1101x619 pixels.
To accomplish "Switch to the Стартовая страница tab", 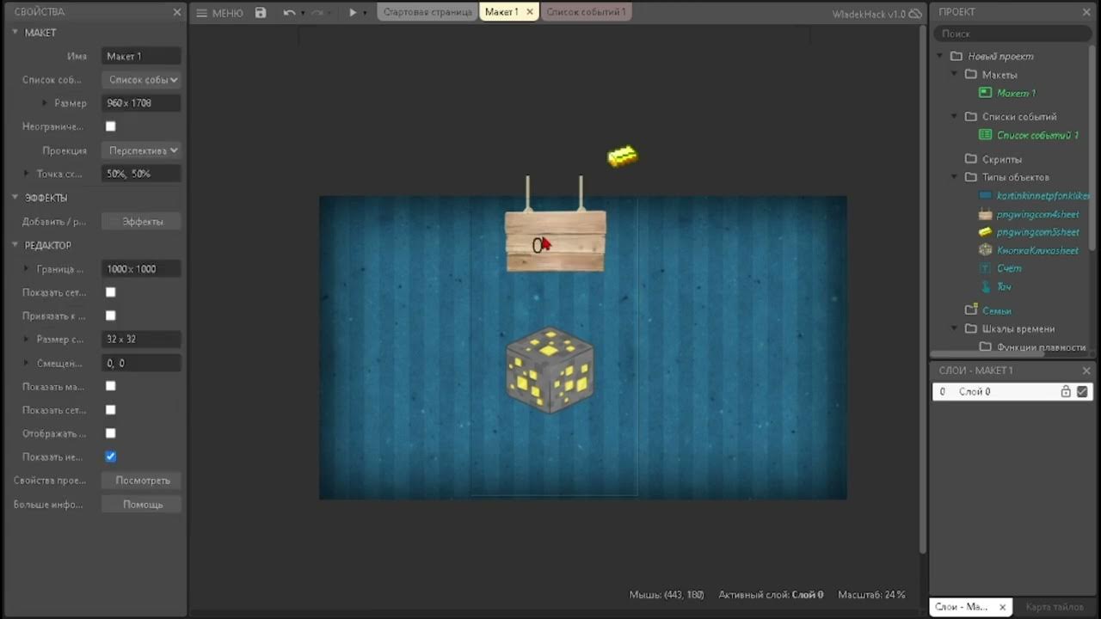I will click(427, 12).
